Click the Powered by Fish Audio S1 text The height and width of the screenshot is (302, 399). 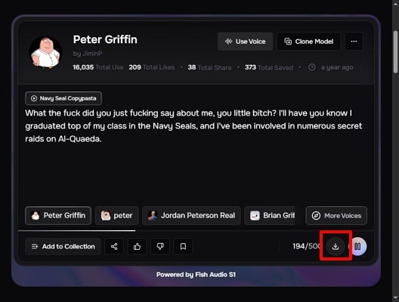click(196, 275)
